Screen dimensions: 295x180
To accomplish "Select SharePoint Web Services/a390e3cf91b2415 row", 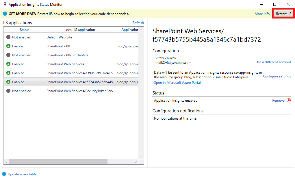I will pos(71,73).
